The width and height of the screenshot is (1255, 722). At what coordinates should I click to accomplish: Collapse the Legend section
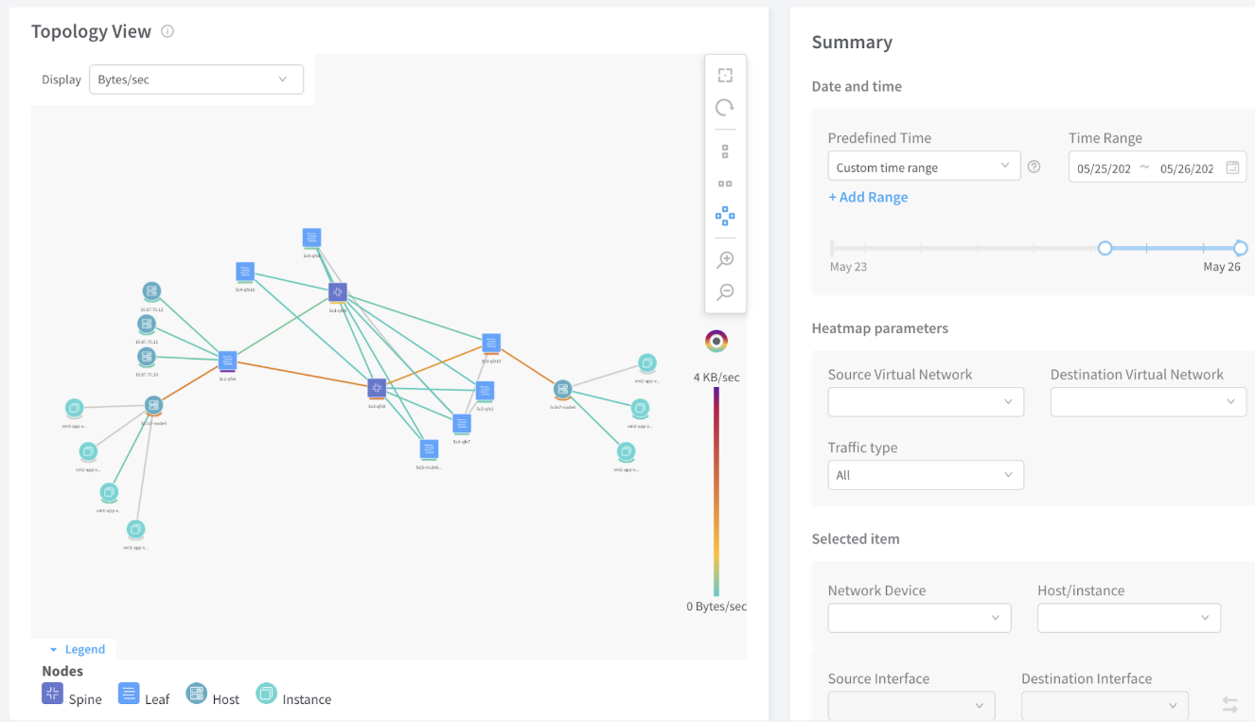(x=78, y=649)
